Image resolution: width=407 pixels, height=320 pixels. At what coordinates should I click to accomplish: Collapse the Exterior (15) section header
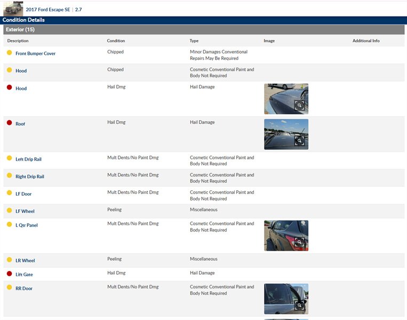204,29
